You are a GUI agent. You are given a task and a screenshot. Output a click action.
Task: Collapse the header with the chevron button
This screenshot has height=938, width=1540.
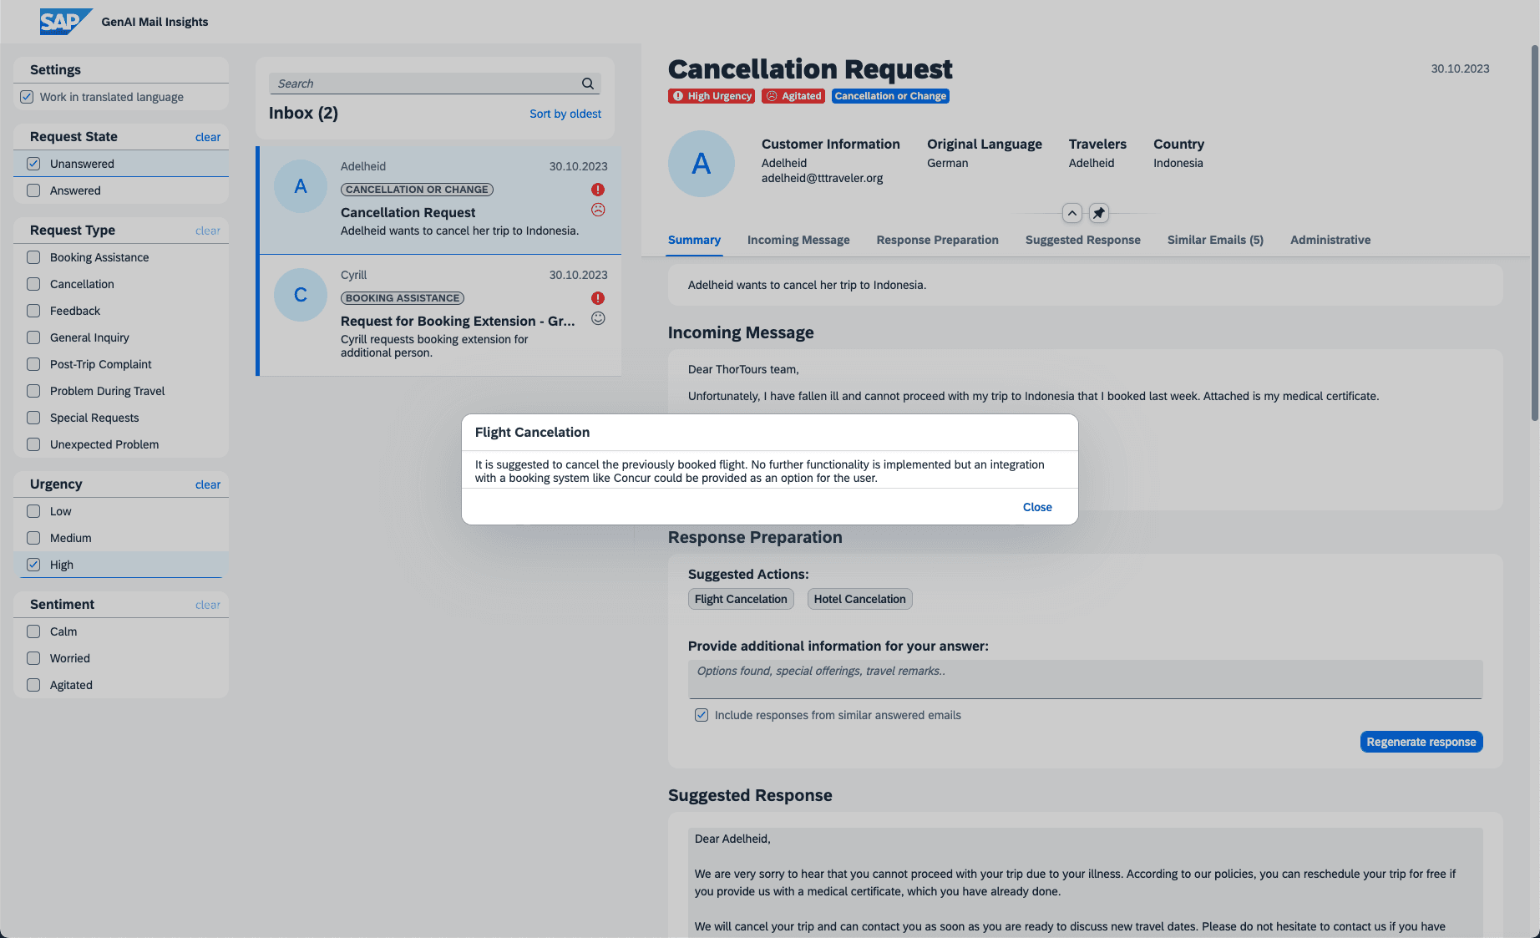[1072, 213]
